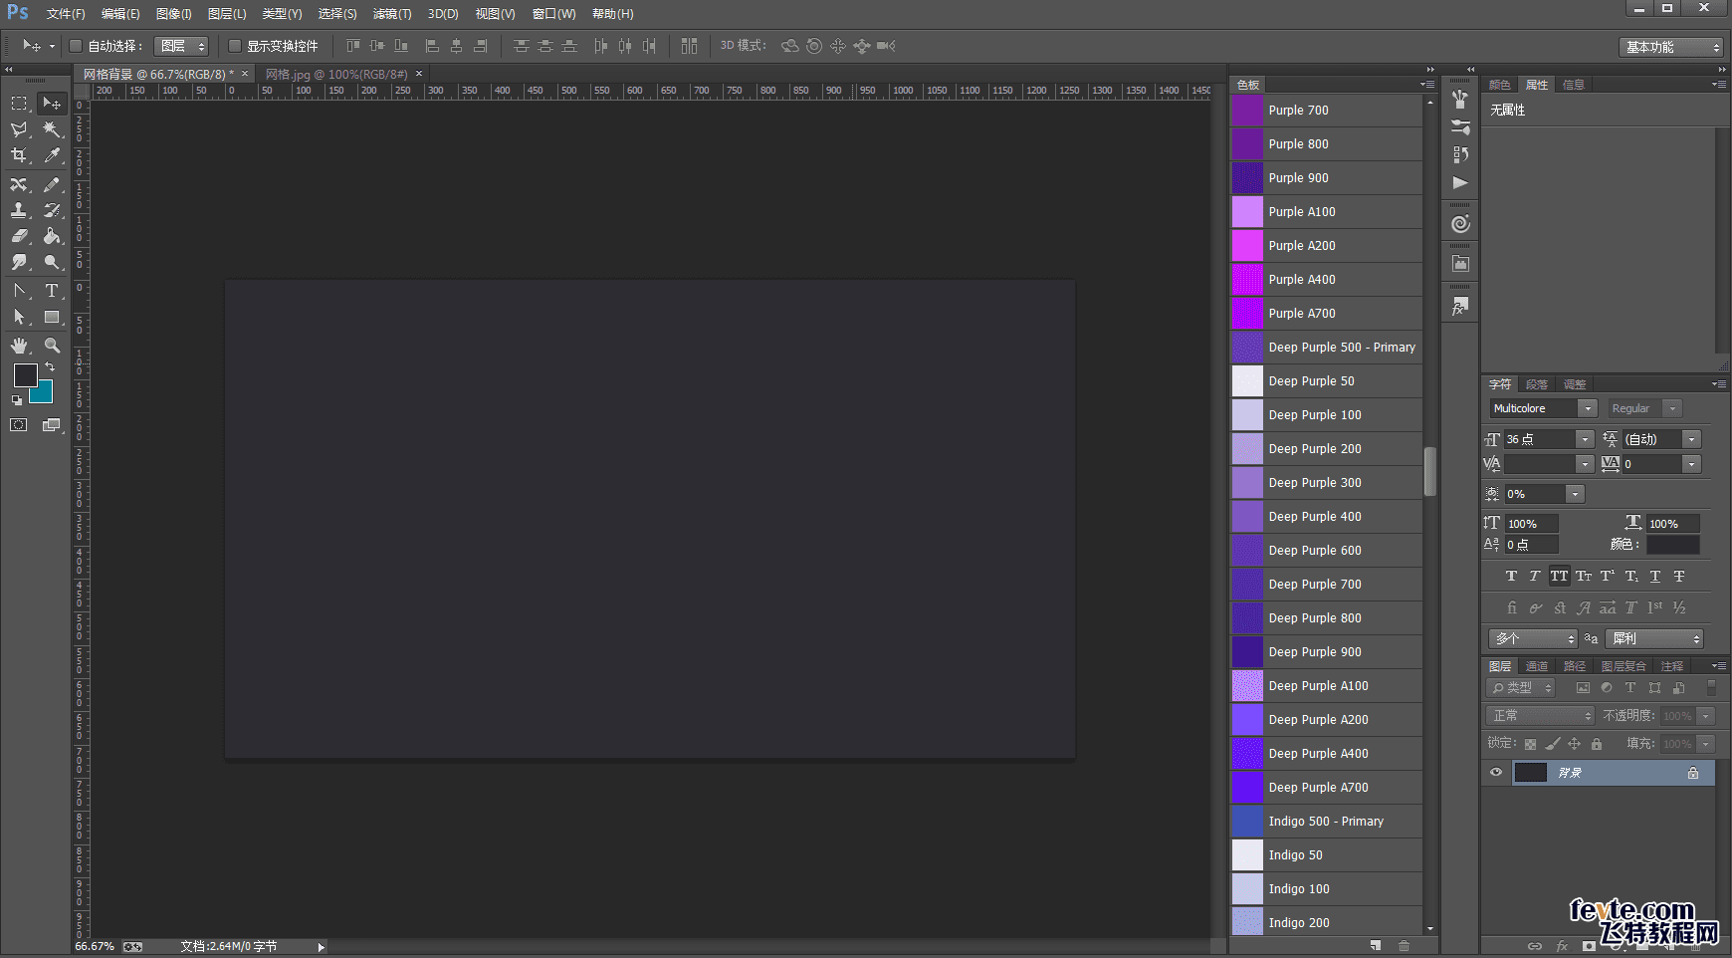The image size is (1732, 958).
Task: Select the Zoom tool
Action: [x=52, y=346]
